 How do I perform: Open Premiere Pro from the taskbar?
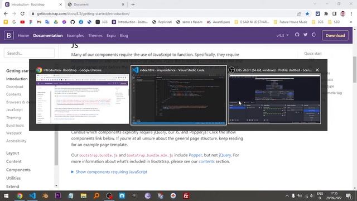[58, 196]
